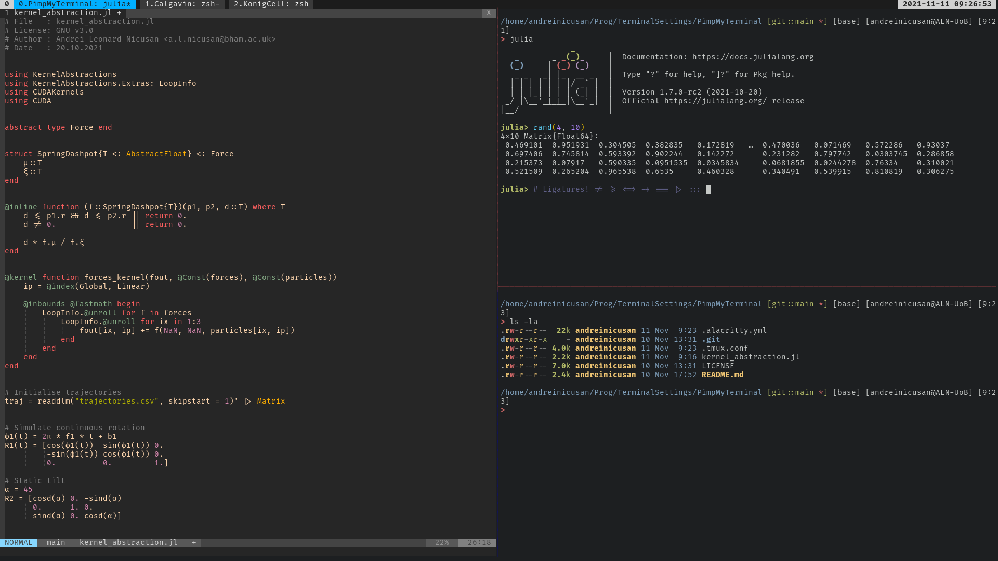Click the pipe operator before Matrix in vim
This screenshot has width=998, height=561.
[x=248, y=402]
